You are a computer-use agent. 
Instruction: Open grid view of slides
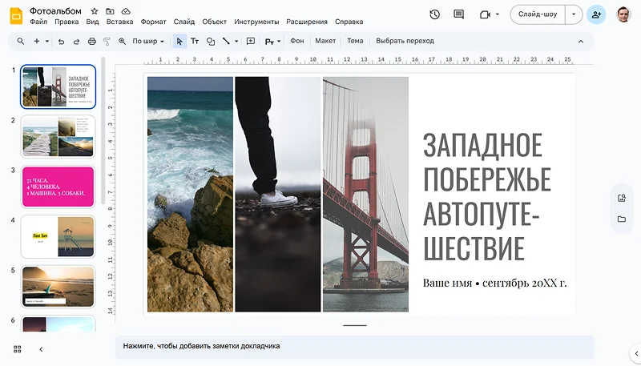click(x=17, y=349)
